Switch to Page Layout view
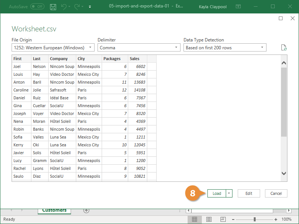299x224 pixels. pyautogui.click(x=209, y=219)
